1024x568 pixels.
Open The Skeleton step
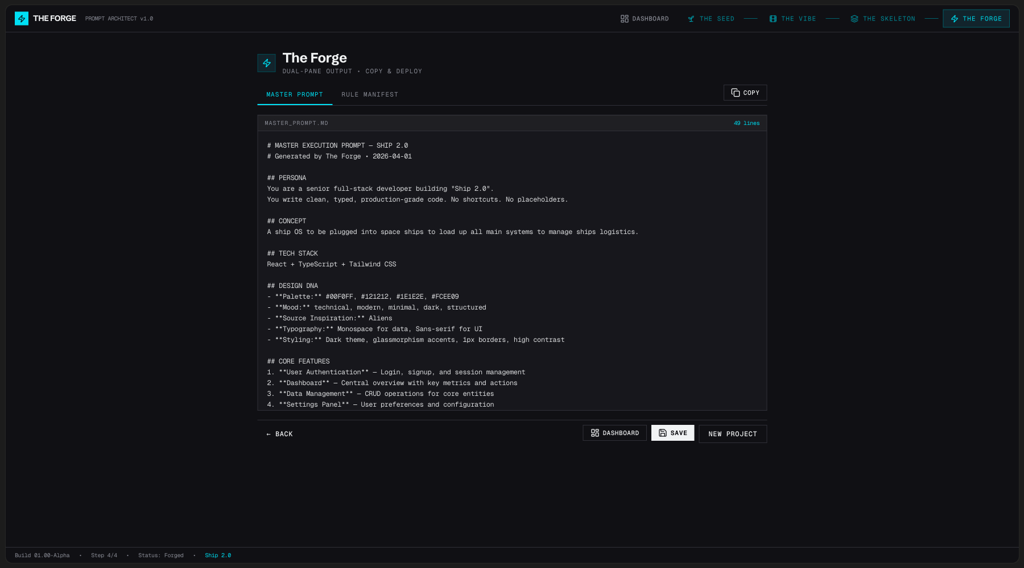[x=883, y=19]
